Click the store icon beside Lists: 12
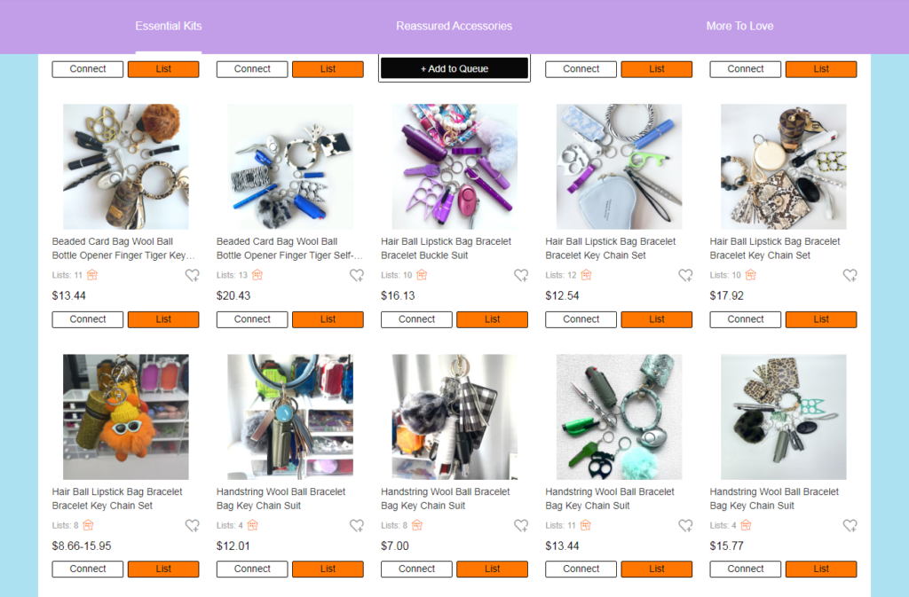 586,275
